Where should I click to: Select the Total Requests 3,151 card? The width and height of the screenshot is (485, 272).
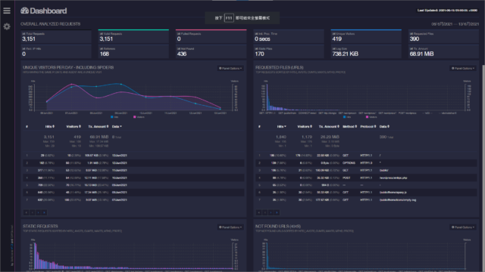(x=56, y=36)
